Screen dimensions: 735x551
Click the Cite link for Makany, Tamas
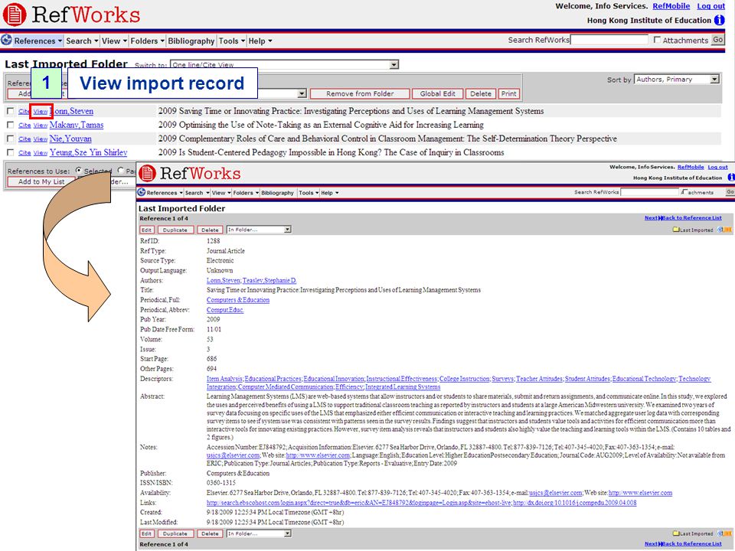pyautogui.click(x=24, y=125)
